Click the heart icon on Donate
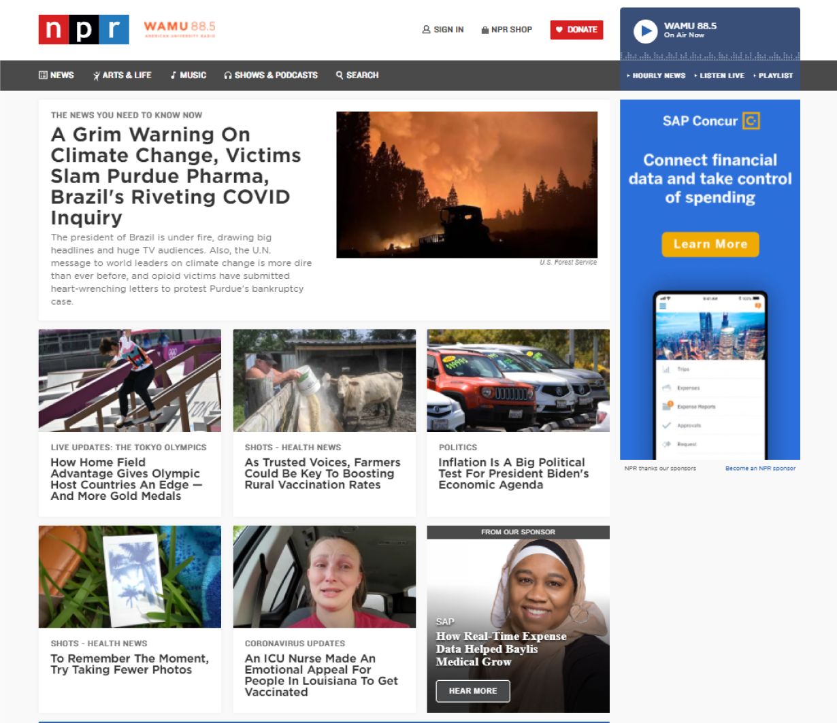Screen dimensions: 837x723 click(x=559, y=30)
